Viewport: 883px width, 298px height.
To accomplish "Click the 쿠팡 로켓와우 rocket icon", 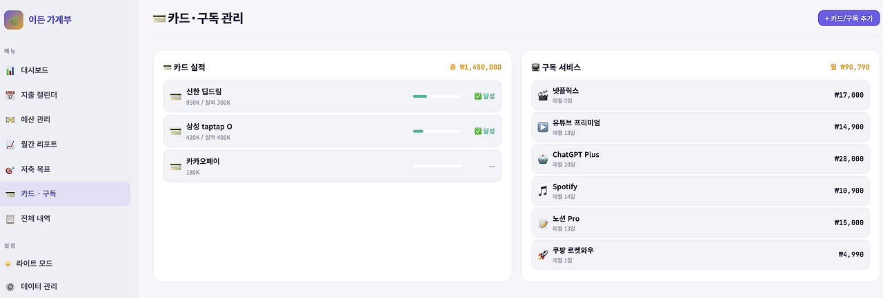I will click(543, 255).
